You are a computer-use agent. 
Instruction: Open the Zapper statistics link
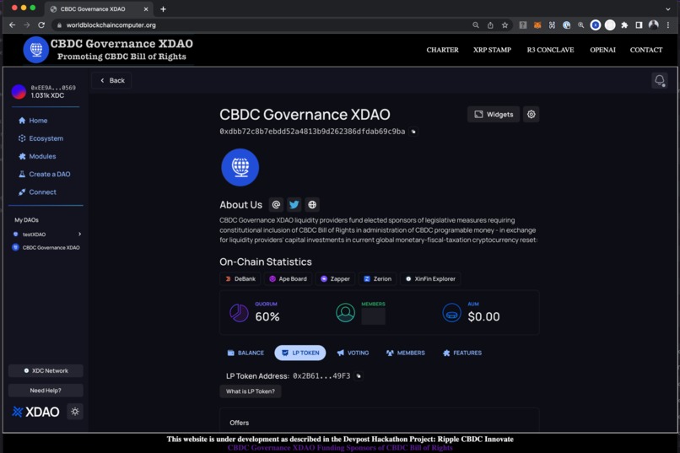tap(335, 278)
